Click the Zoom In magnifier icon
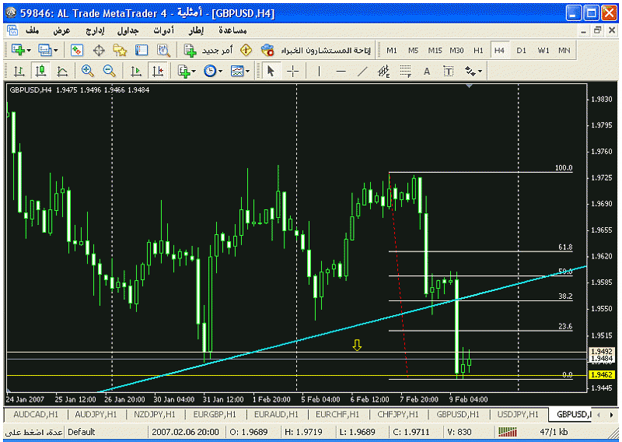This screenshot has height=442, width=622. pyautogui.click(x=87, y=71)
